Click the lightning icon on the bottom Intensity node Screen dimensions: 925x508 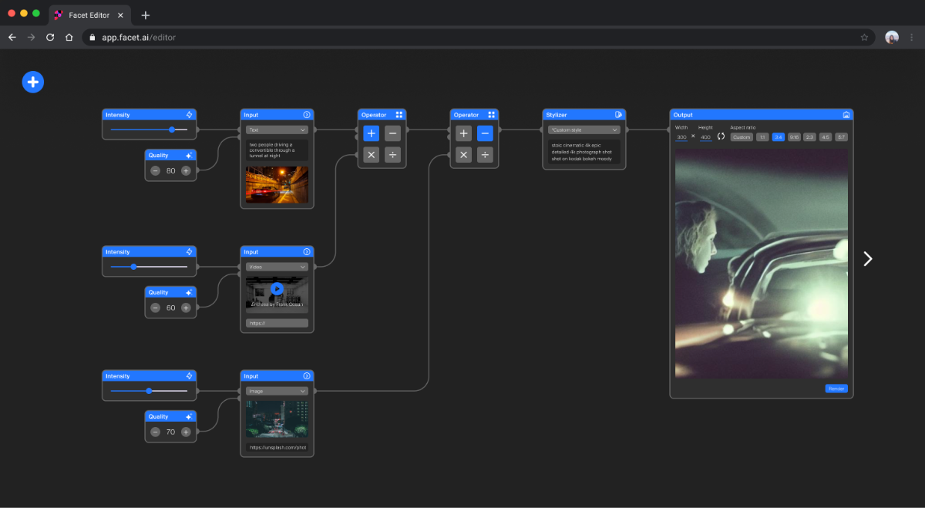coord(189,376)
